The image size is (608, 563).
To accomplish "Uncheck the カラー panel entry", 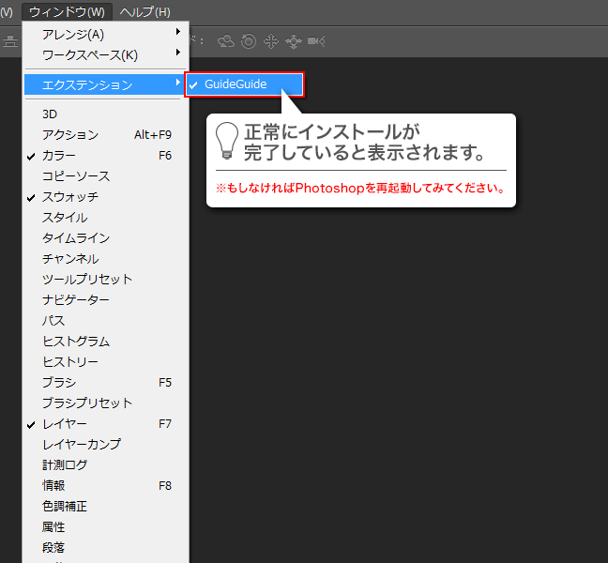I will (59, 156).
